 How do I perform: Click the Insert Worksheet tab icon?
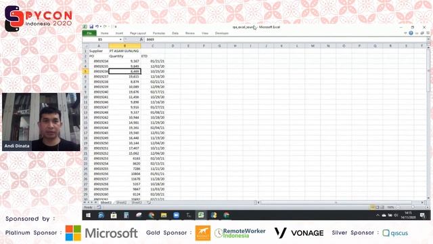click(x=149, y=203)
